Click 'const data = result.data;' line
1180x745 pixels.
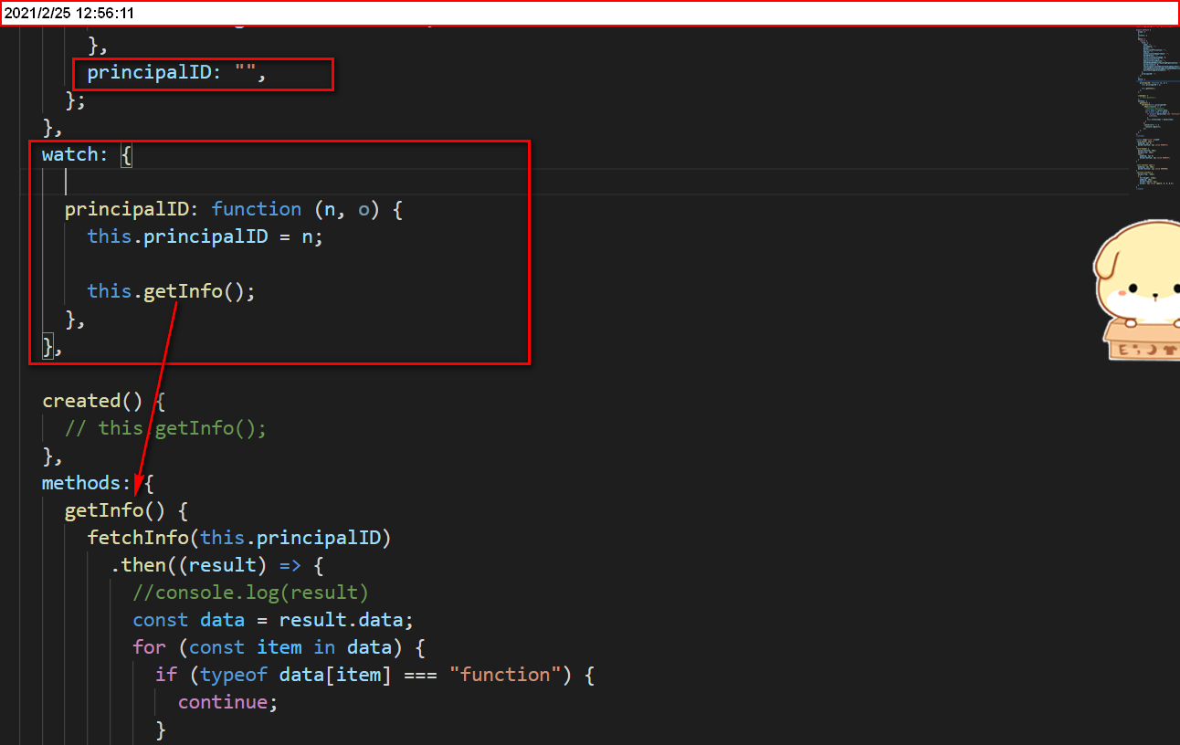point(273,620)
